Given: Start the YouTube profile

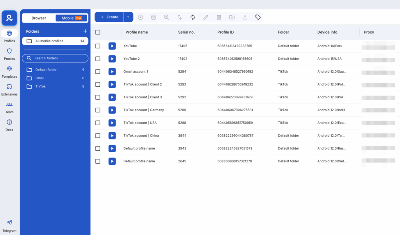Looking at the screenshot, I should coord(112,46).
